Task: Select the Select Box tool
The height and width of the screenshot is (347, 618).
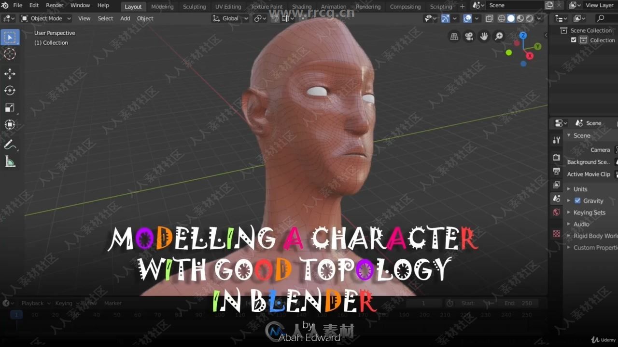Action: (x=10, y=37)
